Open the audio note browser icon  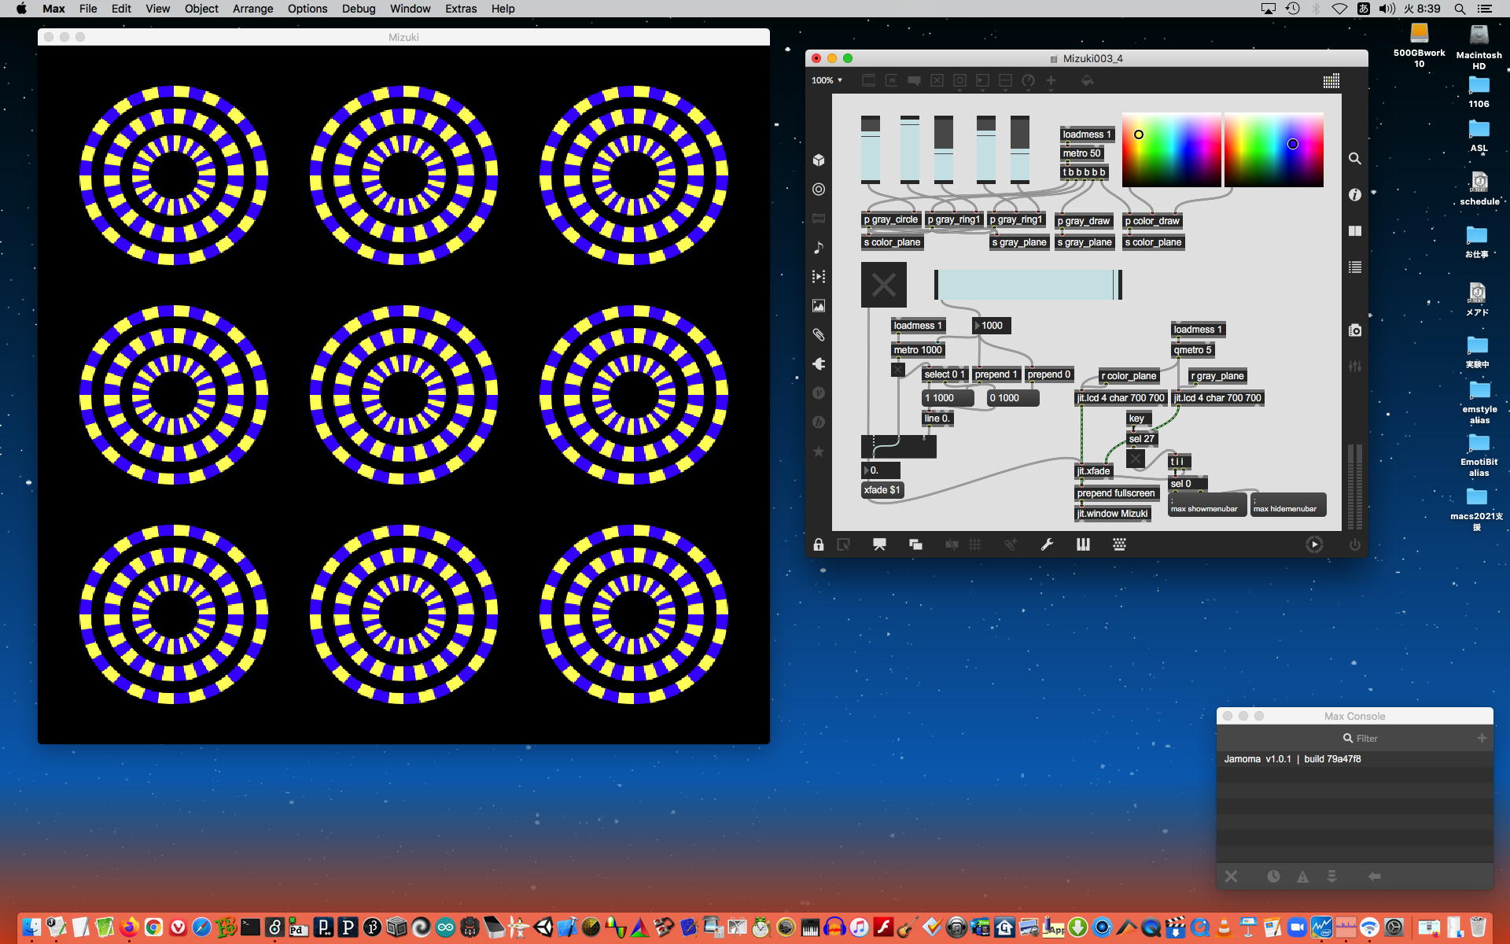(x=819, y=248)
